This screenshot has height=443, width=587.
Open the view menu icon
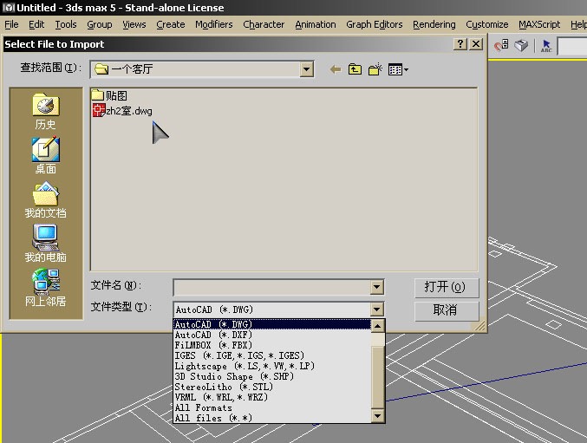(x=398, y=69)
